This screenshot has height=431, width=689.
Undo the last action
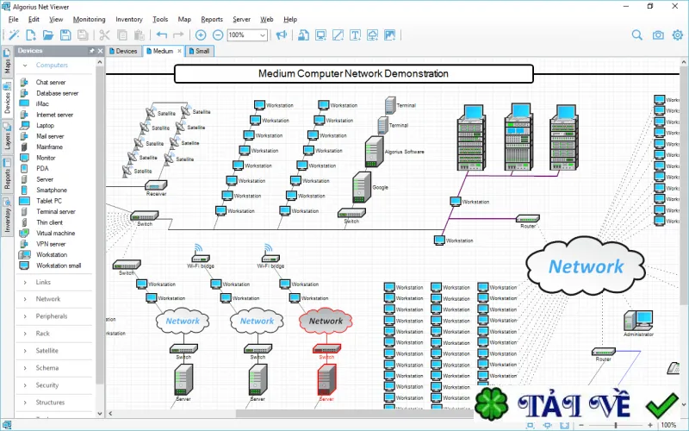click(161, 35)
